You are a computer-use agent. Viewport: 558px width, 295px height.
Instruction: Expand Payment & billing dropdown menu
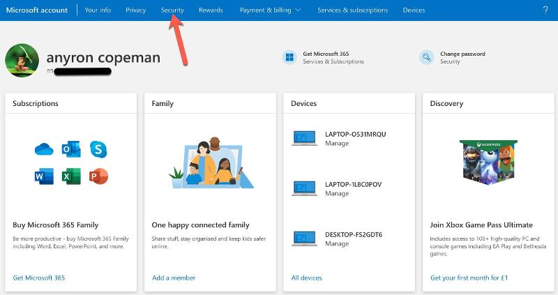[270, 10]
